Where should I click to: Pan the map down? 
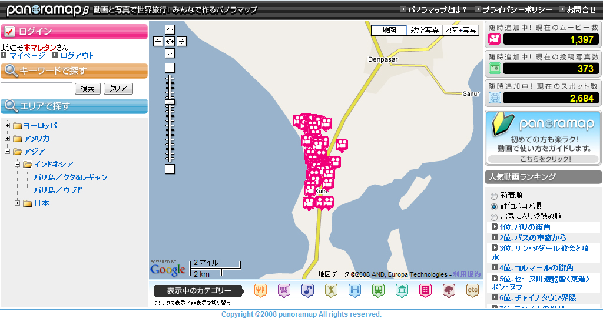(170, 53)
